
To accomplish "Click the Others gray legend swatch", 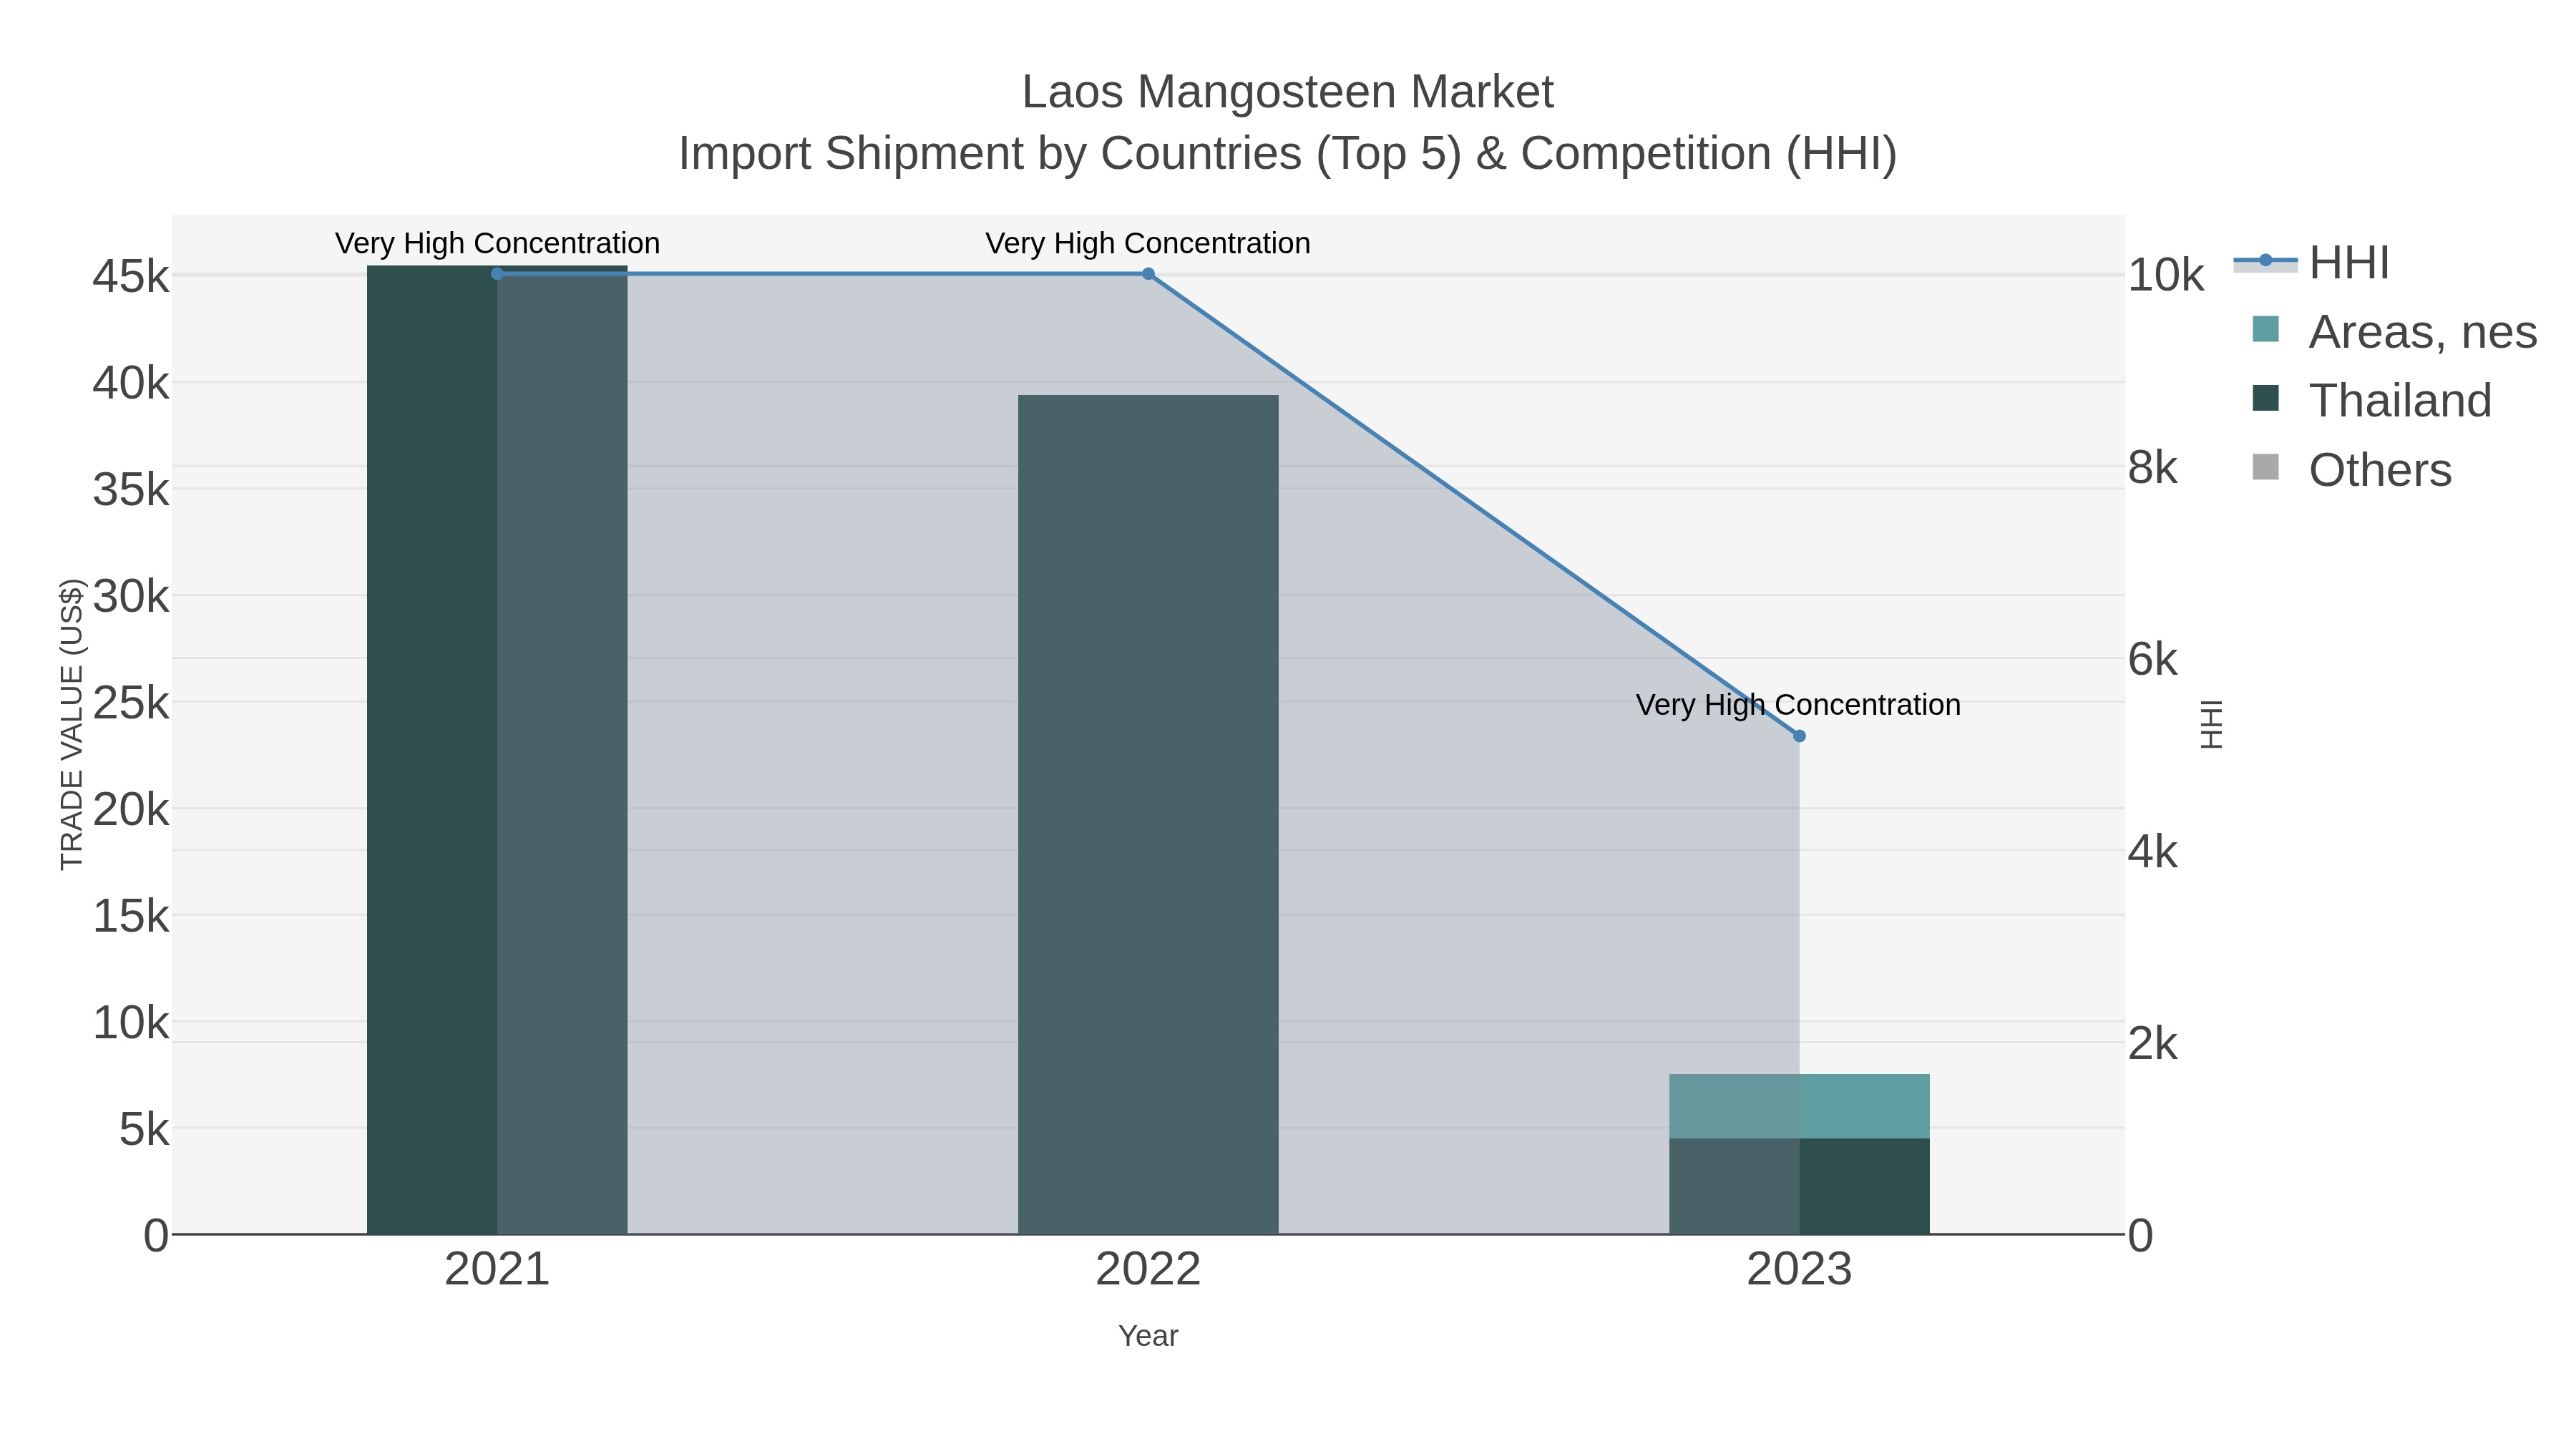I will (x=2265, y=467).
